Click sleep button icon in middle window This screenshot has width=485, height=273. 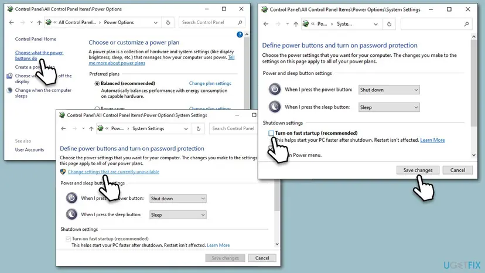click(71, 214)
